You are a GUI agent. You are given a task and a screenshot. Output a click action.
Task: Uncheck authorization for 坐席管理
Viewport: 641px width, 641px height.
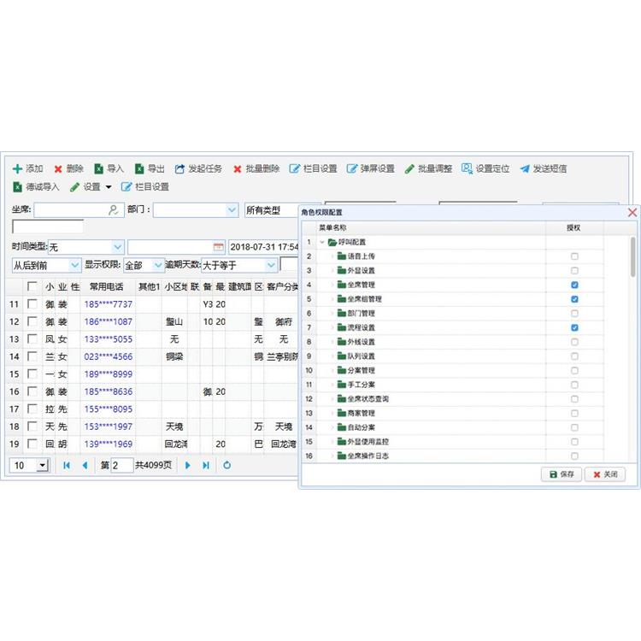click(574, 285)
